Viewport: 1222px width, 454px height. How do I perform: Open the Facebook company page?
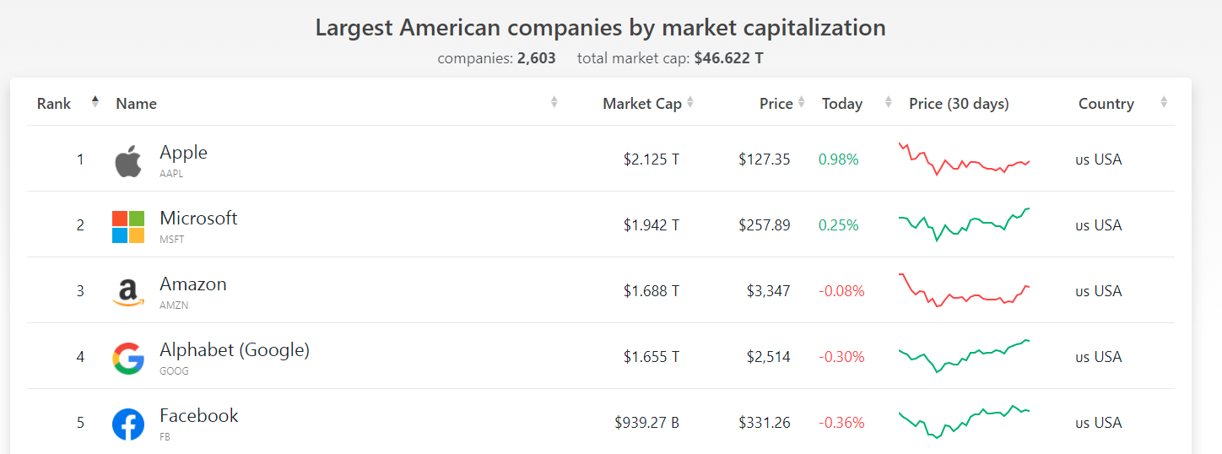pos(199,416)
